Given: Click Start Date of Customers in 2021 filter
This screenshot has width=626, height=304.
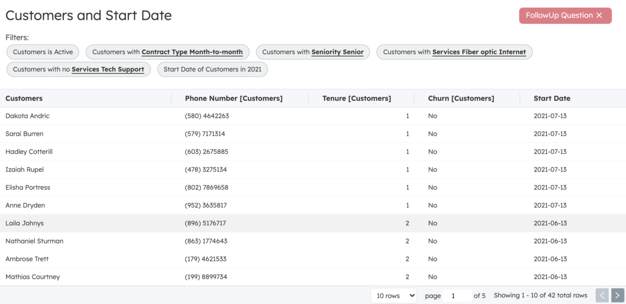Looking at the screenshot, I should click(212, 69).
